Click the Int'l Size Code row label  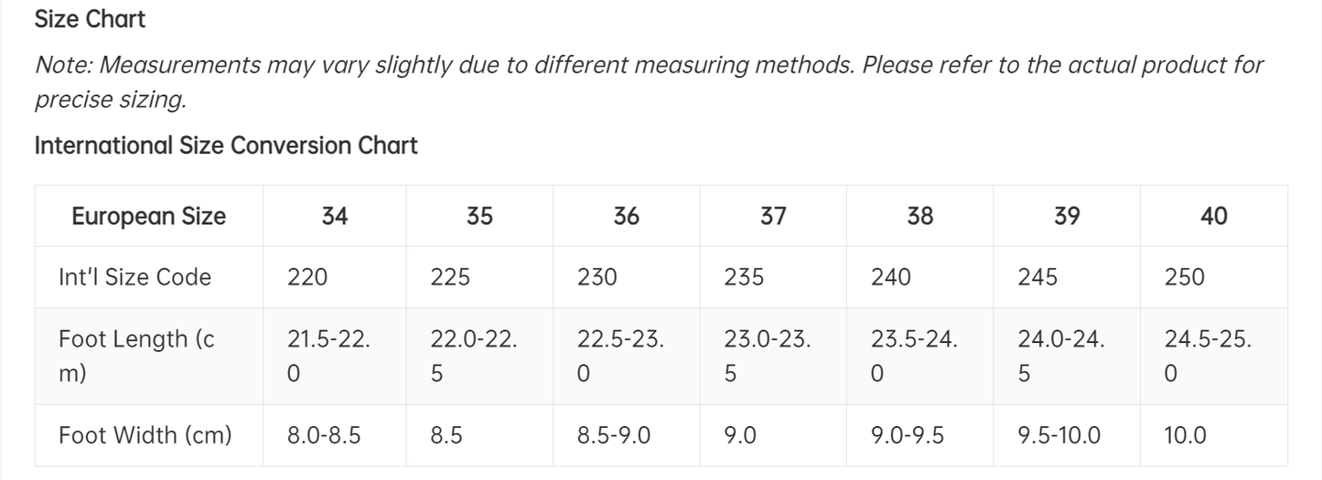pyautogui.click(x=134, y=277)
